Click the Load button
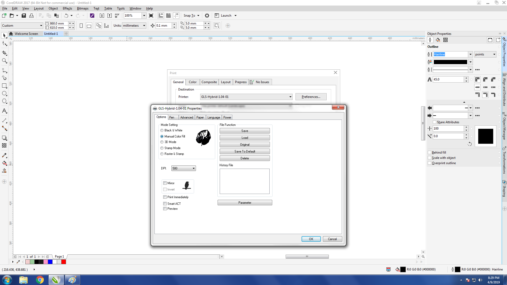Image resolution: width=507 pixels, height=285 pixels. [x=245, y=138]
